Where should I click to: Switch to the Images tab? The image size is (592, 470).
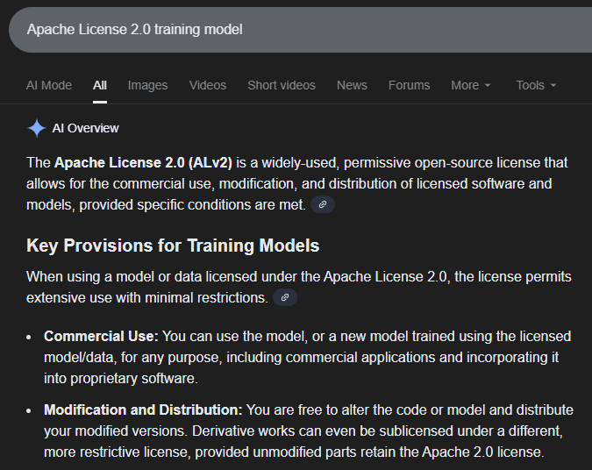click(147, 85)
